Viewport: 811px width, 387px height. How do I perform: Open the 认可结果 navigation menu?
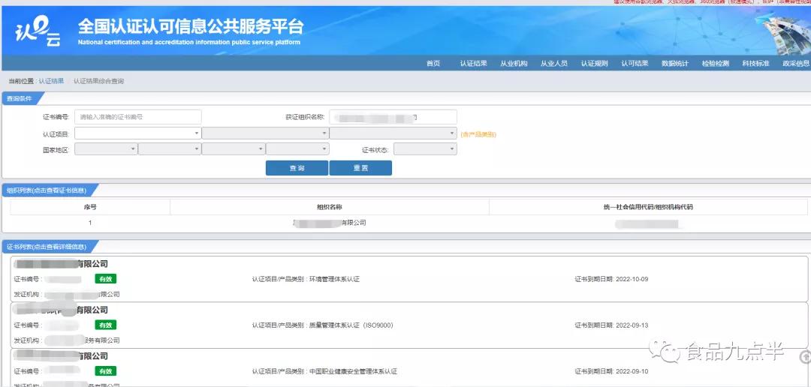coord(635,64)
